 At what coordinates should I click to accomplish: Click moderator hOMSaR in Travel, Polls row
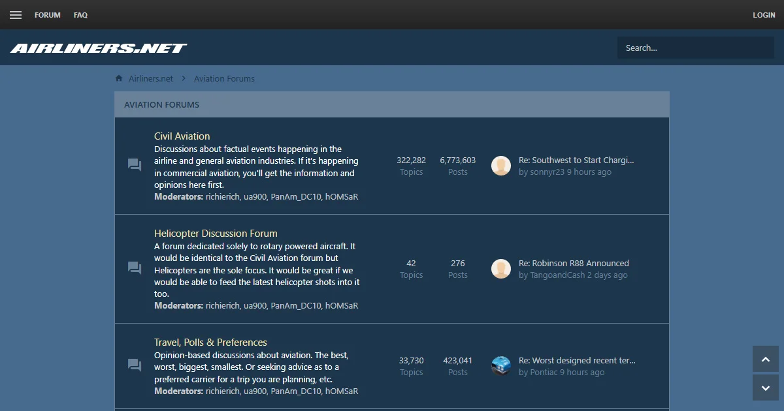click(x=342, y=391)
